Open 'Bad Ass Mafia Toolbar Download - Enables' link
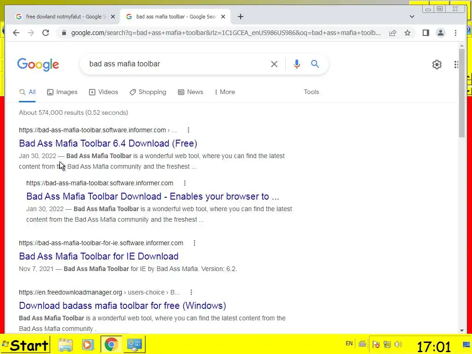Screen dimensions: 472x354 tap(153, 196)
